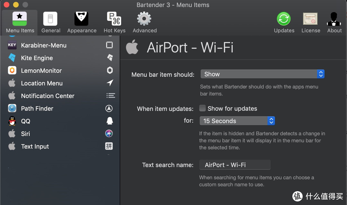Select Siri in the sidebar
This screenshot has height=205, width=347.
pyautogui.click(x=60, y=133)
